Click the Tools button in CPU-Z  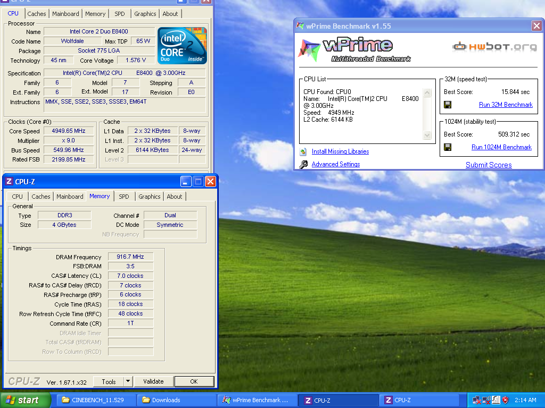[x=109, y=381]
